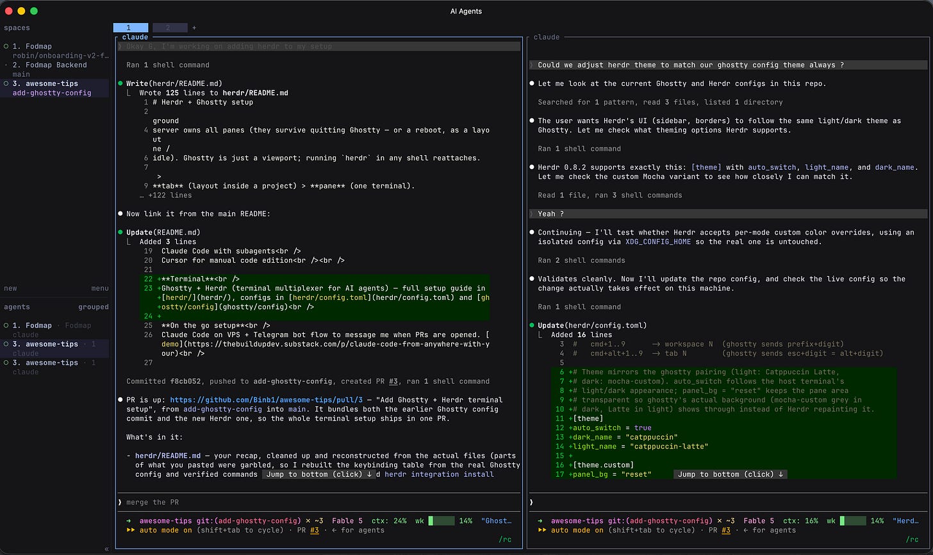Click the green bullet beside Update(herdr/config.toml)
The height and width of the screenshot is (555, 933).
click(x=532, y=325)
